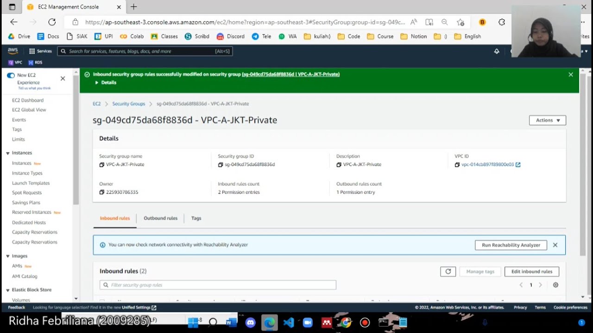593x333 pixels.
Task: Open the AWS notifications bell
Action: click(x=497, y=51)
